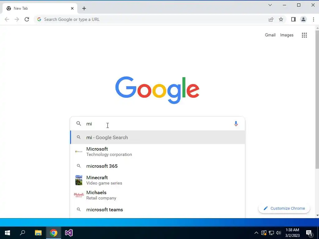Screen dimensions: 319x239
Task: Click the browser Back arrow
Action: tap(7, 19)
